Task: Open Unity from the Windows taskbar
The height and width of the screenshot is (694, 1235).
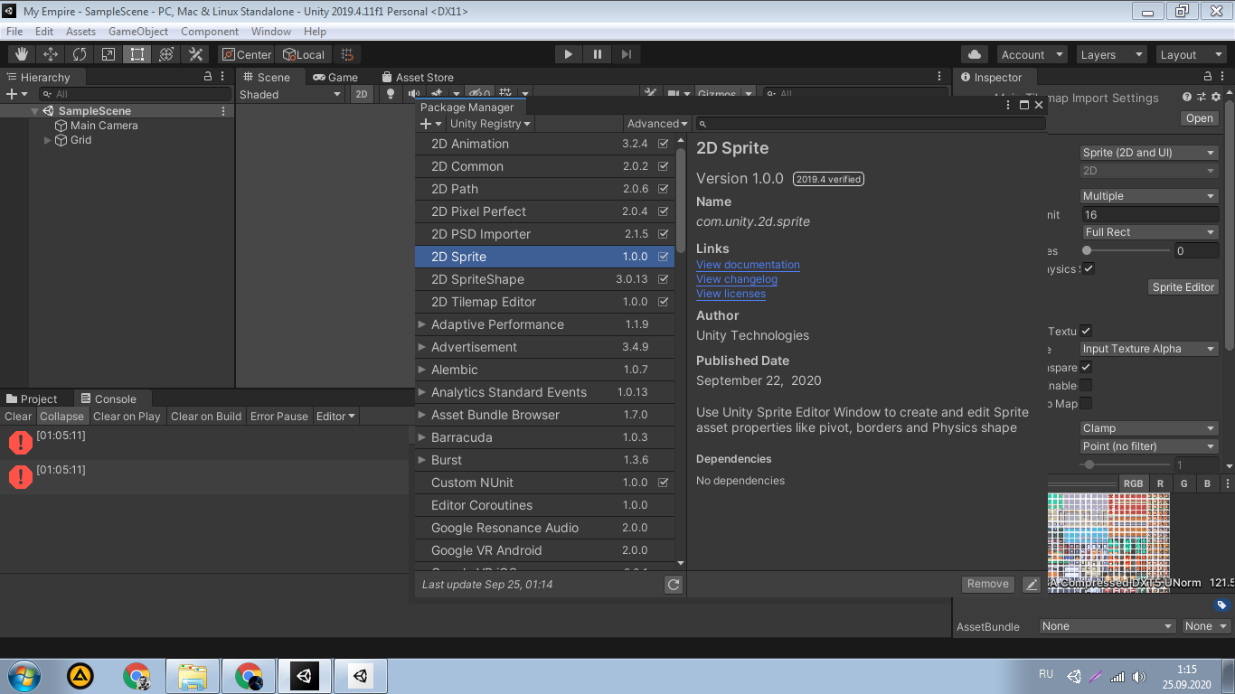Action: click(305, 676)
